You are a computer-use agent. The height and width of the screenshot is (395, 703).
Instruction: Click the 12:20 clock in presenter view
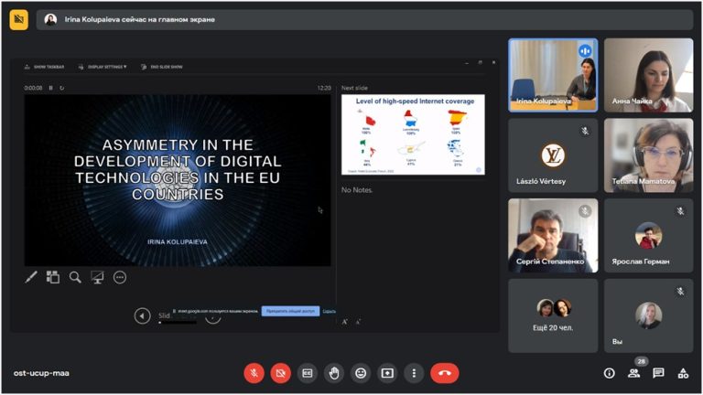(324, 88)
